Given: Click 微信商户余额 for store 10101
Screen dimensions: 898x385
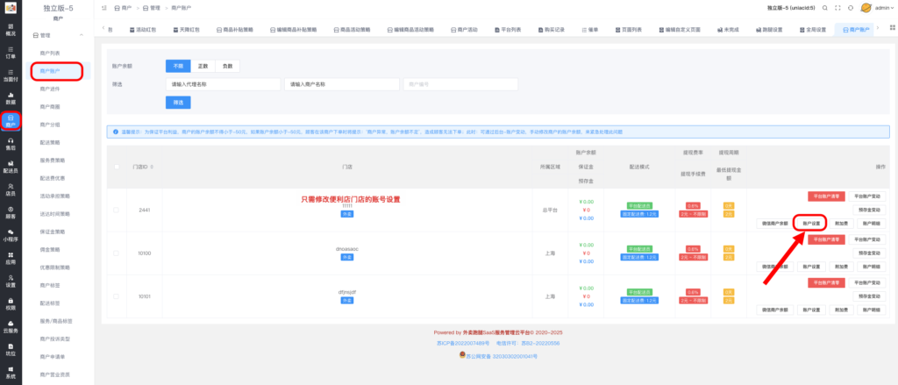Looking at the screenshot, I should [x=776, y=310].
